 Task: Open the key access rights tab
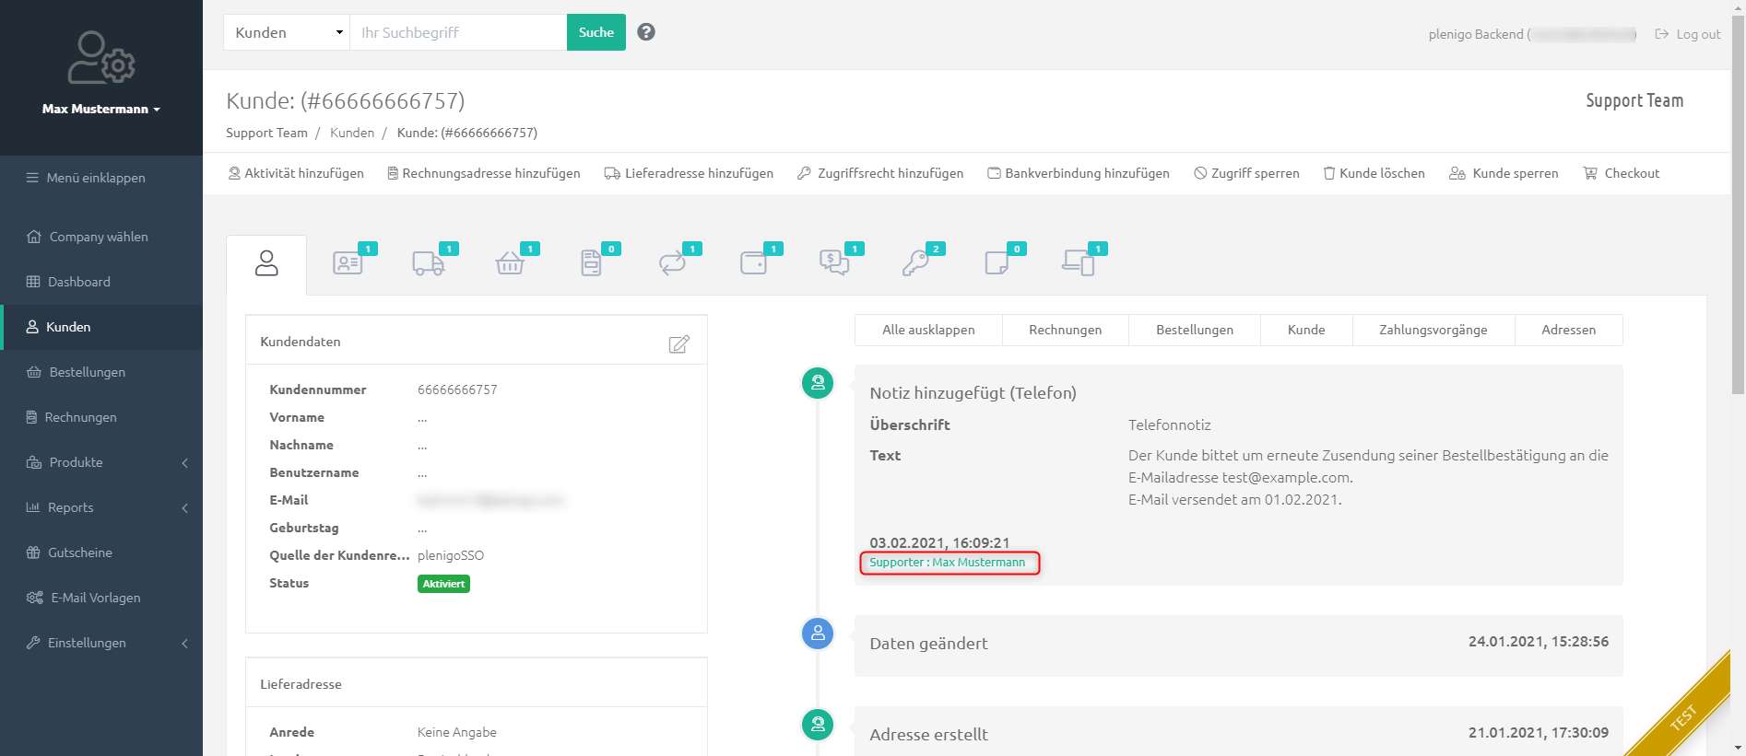point(915,264)
